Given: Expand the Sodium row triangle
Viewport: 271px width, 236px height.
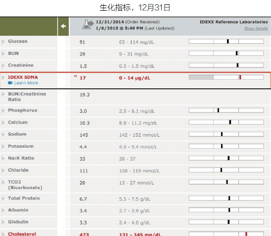Looking at the screenshot, I should 3,135.
